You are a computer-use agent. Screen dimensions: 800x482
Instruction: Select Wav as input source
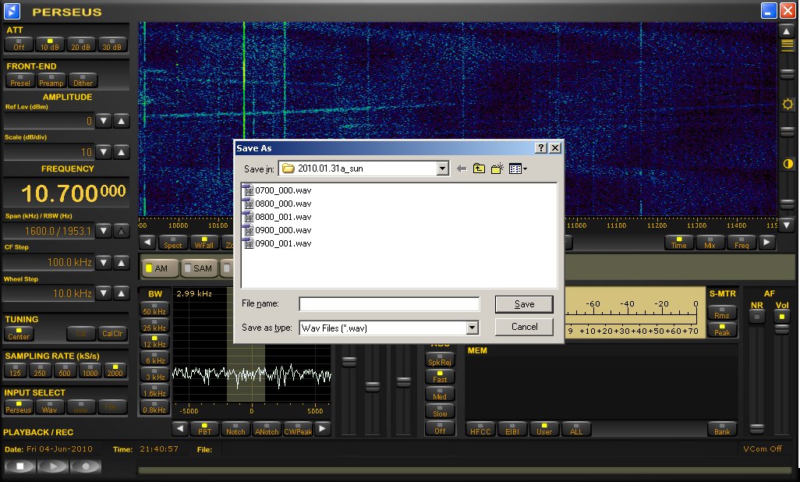tap(49, 407)
